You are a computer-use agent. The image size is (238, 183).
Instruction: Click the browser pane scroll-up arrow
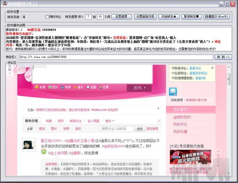pos(229,67)
